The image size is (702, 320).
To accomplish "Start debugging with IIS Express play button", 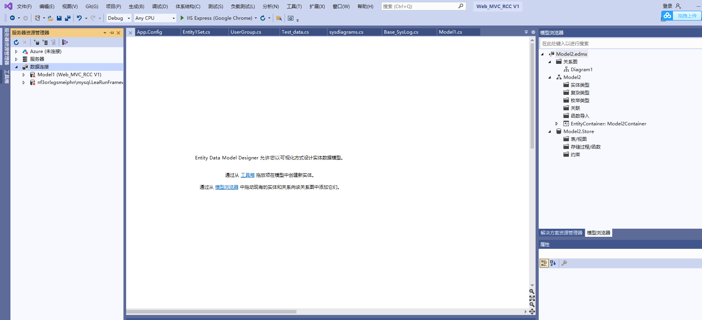I will point(182,18).
